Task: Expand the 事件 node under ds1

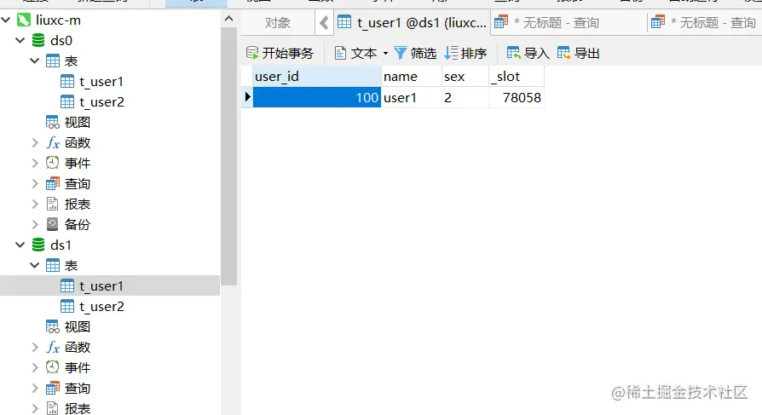Action: point(35,368)
